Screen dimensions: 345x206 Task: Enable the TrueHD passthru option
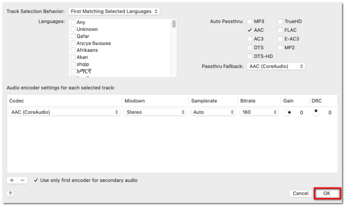click(280, 21)
